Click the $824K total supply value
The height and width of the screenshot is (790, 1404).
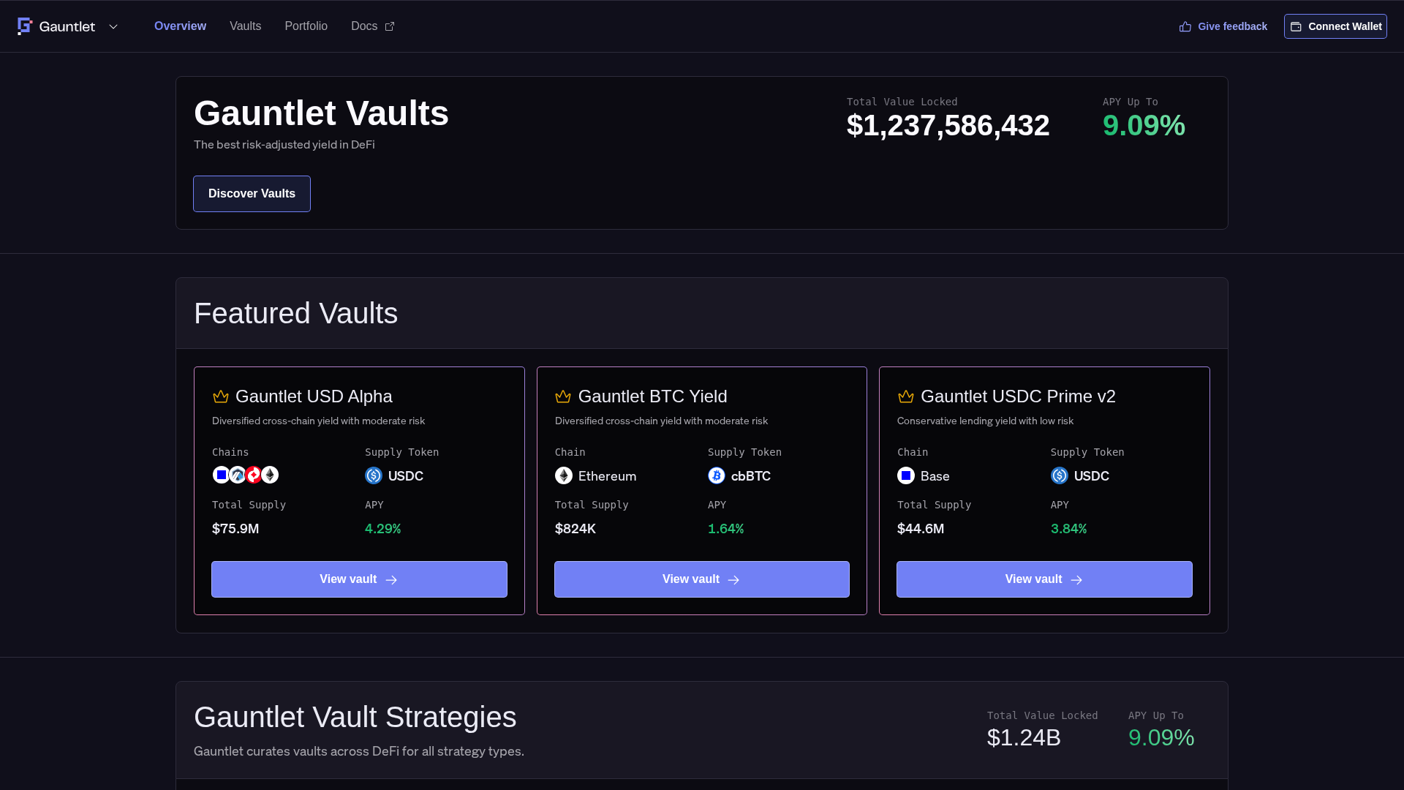pyautogui.click(x=575, y=529)
